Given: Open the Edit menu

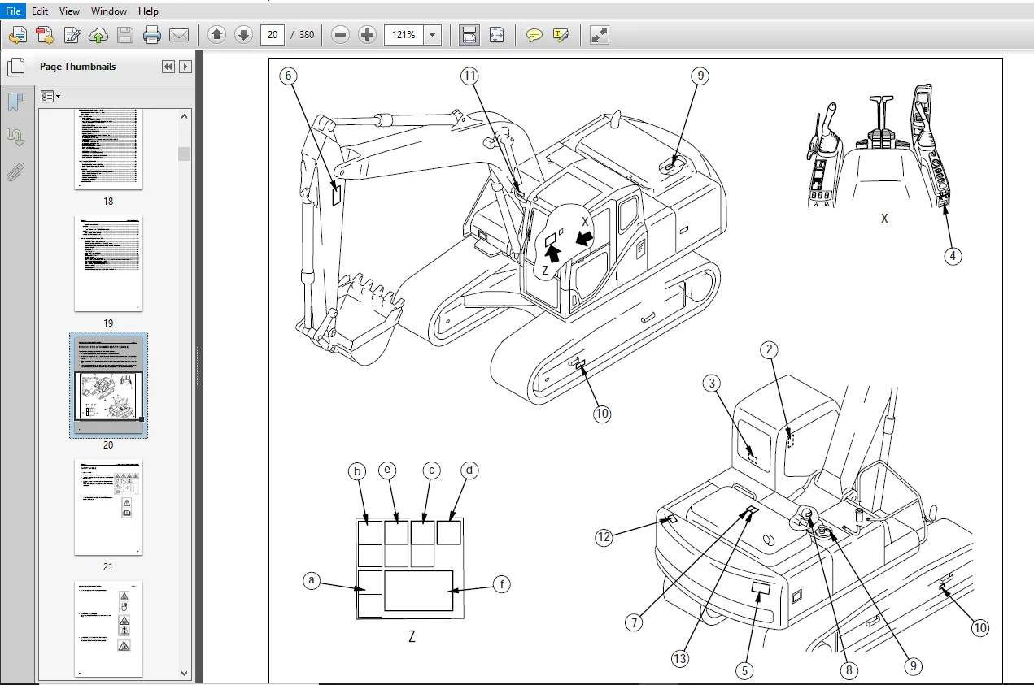Looking at the screenshot, I should click(x=40, y=11).
